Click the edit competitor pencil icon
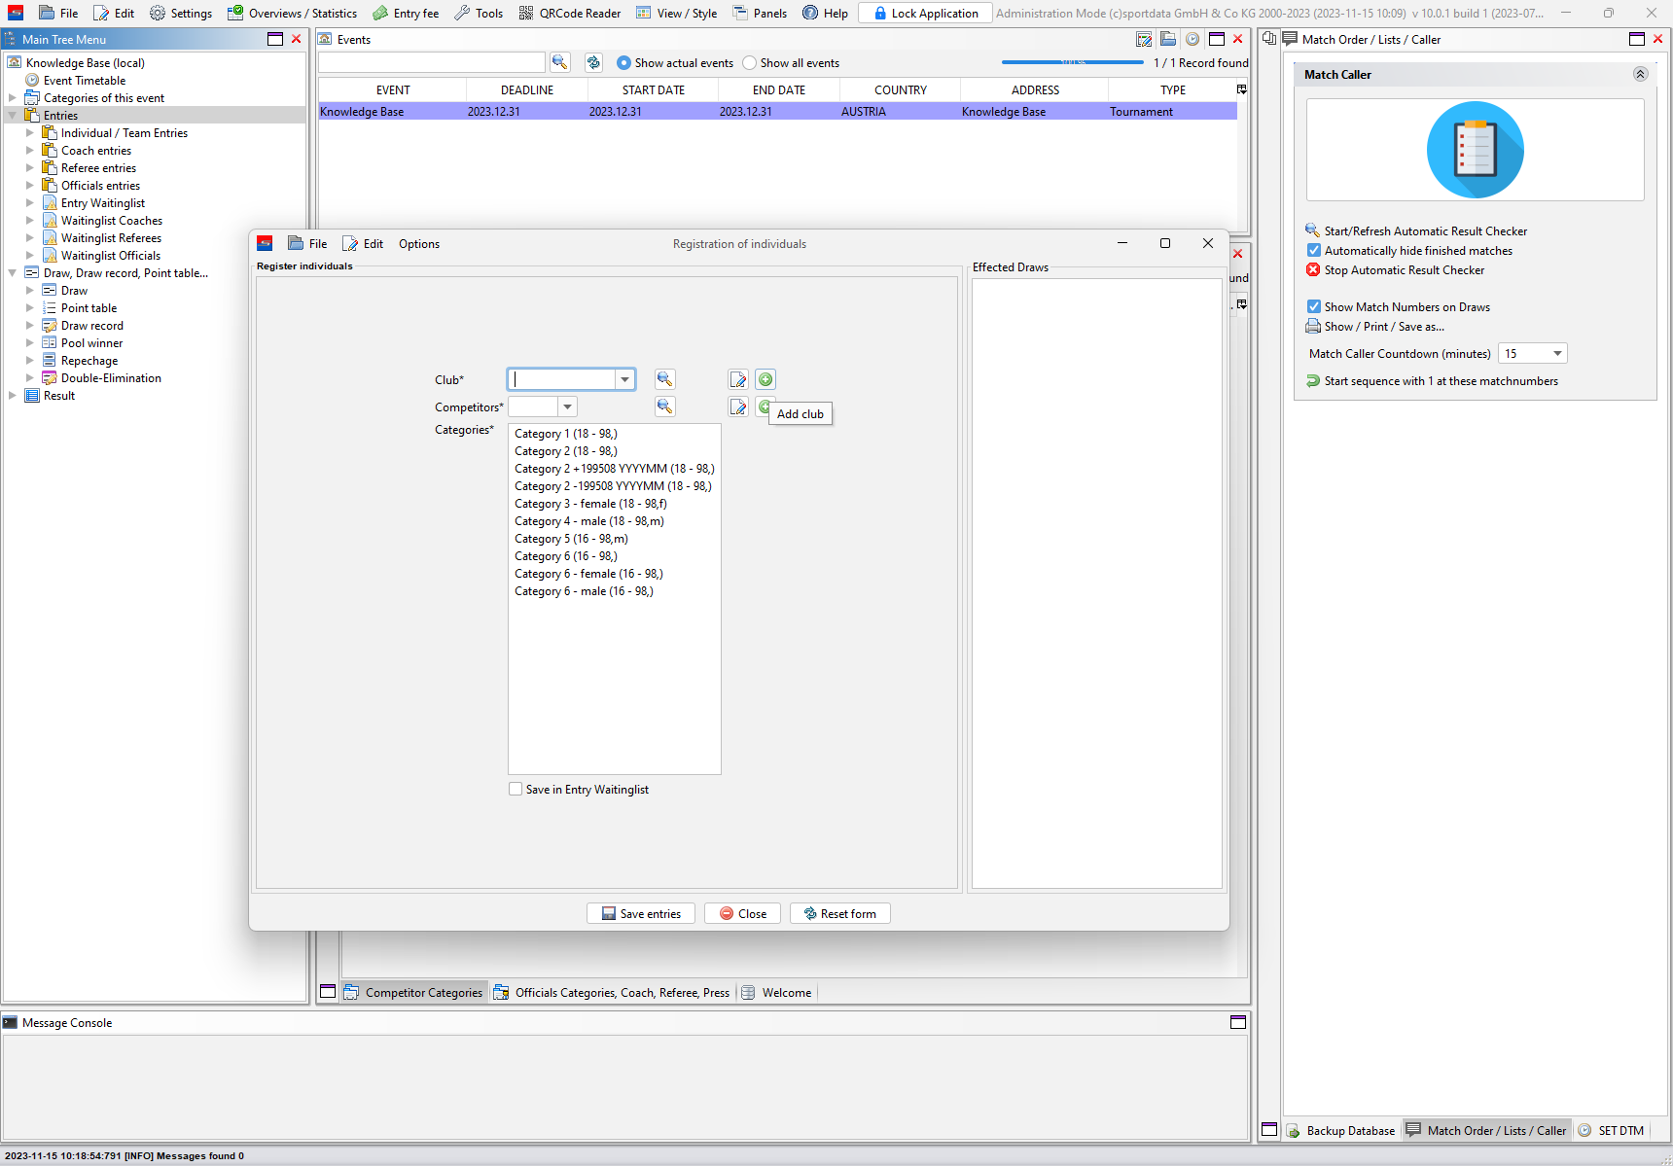 pos(738,407)
